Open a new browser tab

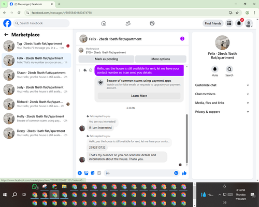click(x=59, y=4)
